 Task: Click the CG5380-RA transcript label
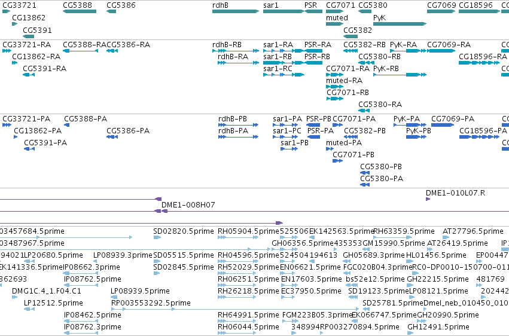[380, 105]
